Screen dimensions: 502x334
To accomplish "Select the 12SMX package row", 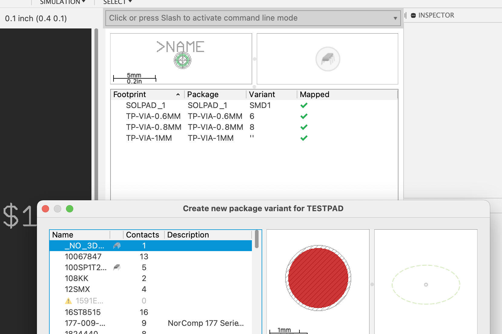I will point(77,289).
